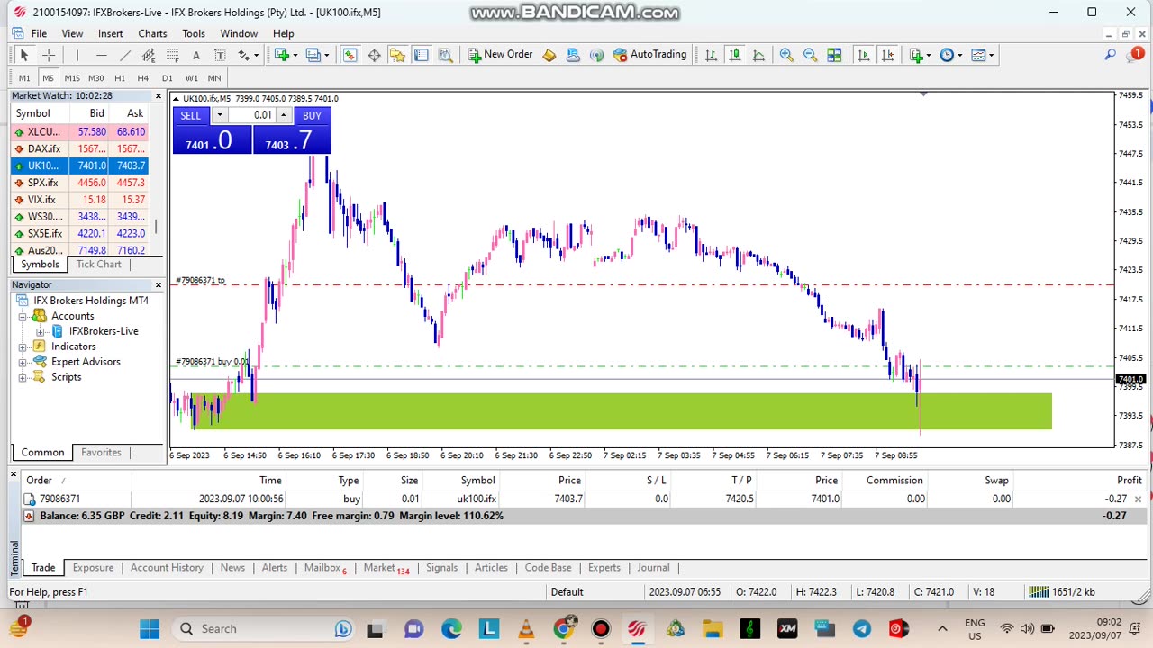This screenshot has height=648, width=1153.
Task: Zoom out on the chart
Action: [810, 55]
